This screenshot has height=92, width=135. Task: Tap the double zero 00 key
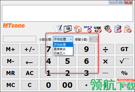click(67, 85)
